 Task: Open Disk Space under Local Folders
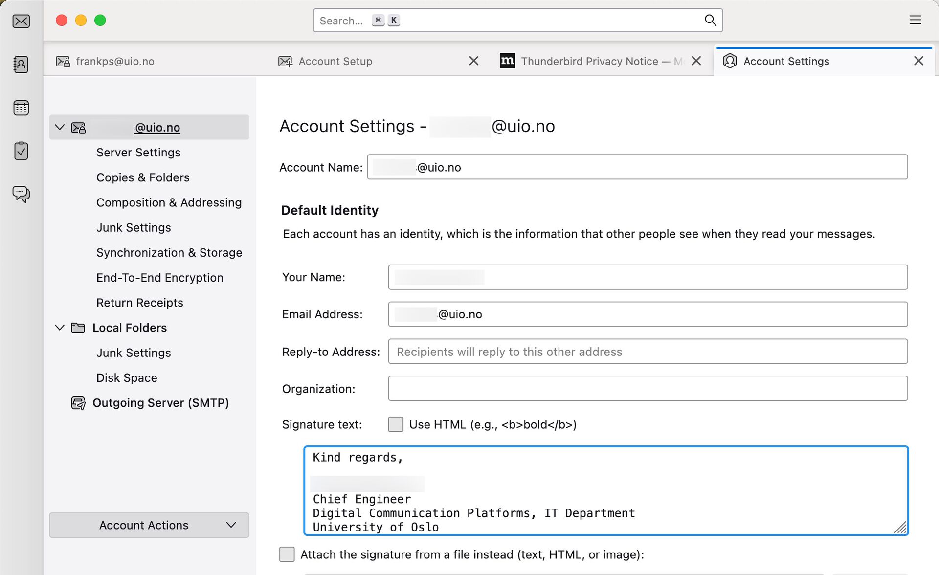[127, 378]
